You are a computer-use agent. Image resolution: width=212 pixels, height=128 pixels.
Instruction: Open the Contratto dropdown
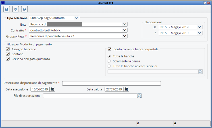pyautogui.click(x=78, y=30)
